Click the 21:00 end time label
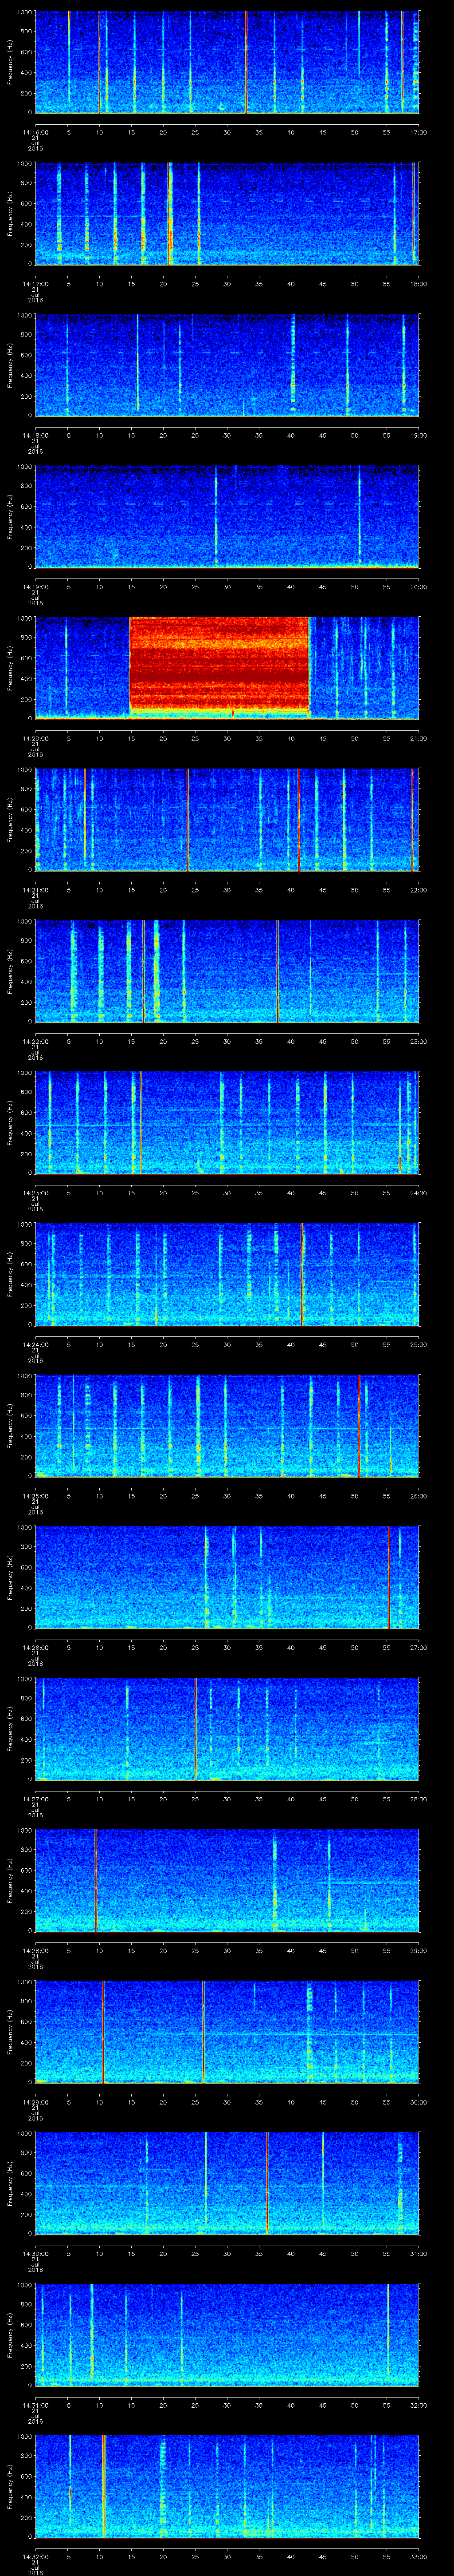The image size is (454, 2576). [x=418, y=738]
